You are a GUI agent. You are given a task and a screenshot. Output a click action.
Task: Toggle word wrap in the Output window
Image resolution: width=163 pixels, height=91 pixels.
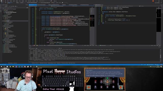pyautogui.click(x=61, y=48)
